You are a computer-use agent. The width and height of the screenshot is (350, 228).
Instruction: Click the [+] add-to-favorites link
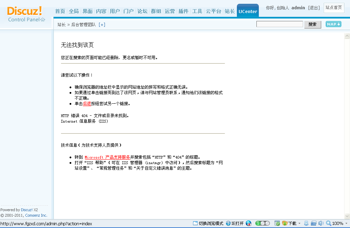pos(102,25)
